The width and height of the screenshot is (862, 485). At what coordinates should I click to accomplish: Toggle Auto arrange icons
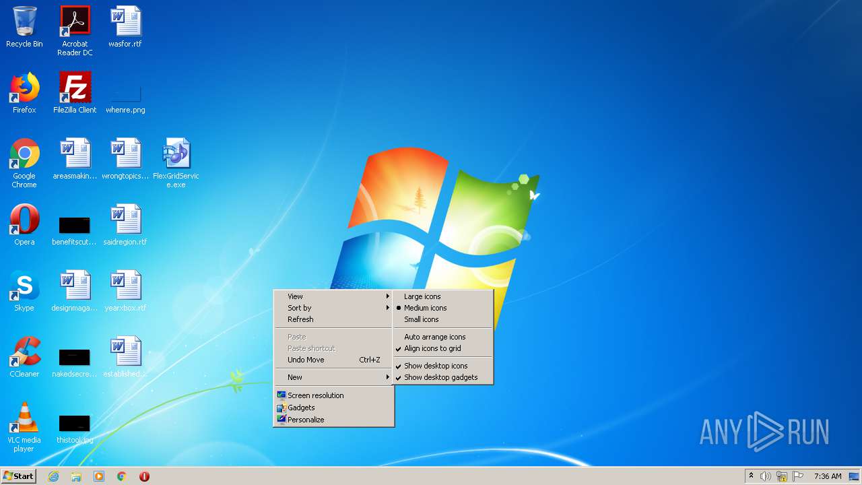click(x=443, y=337)
